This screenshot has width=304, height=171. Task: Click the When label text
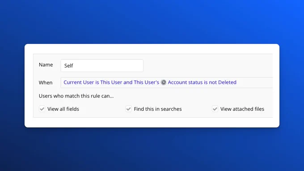click(x=46, y=83)
